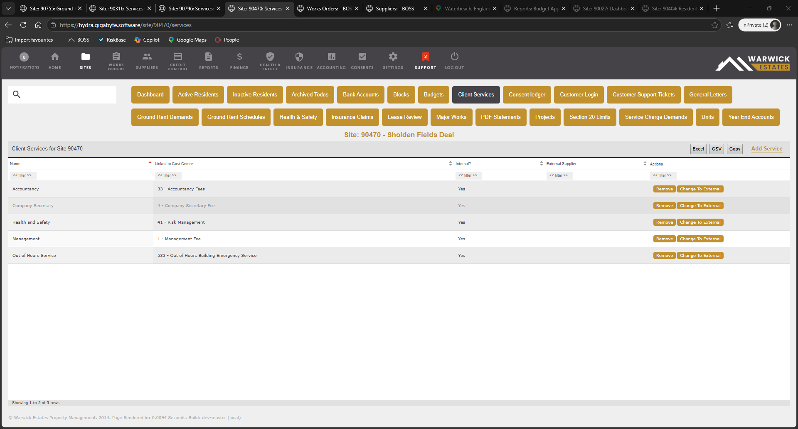The width and height of the screenshot is (798, 429).
Task: Click the Copy table button
Action: [735, 149]
